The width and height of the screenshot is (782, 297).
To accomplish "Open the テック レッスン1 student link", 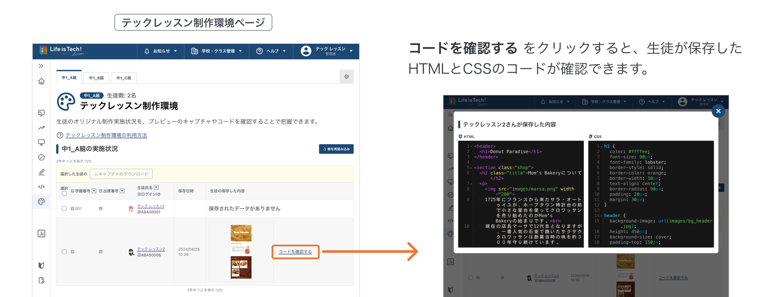I will pos(151,206).
